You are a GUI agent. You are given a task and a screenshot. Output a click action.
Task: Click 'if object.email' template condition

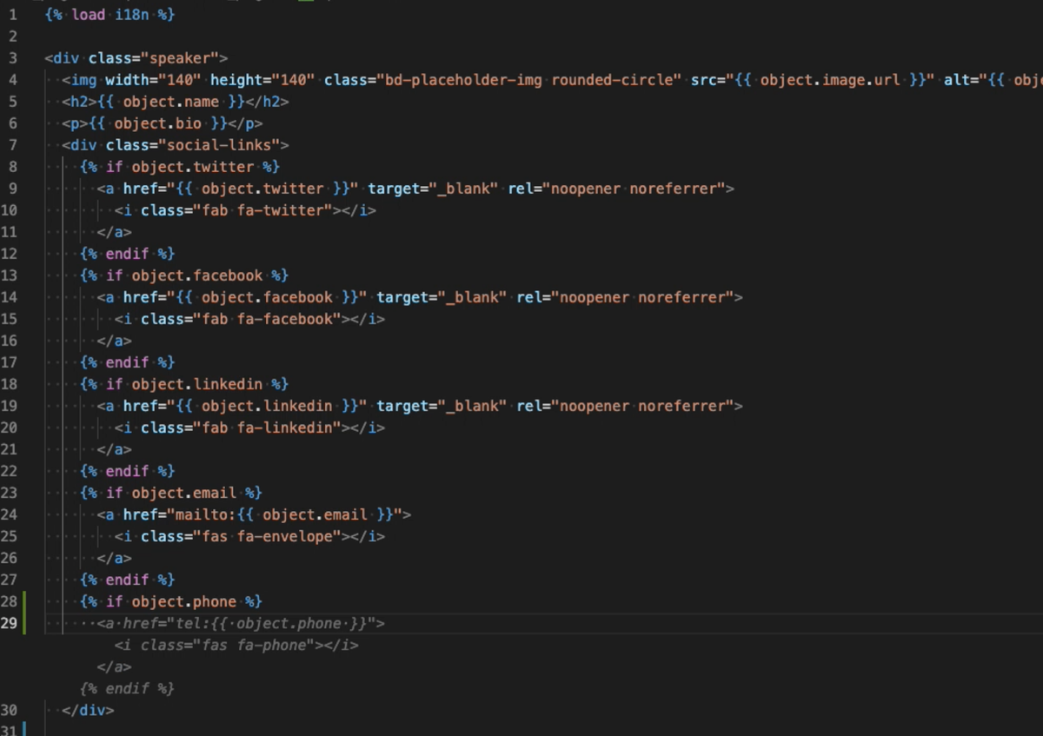tap(171, 493)
